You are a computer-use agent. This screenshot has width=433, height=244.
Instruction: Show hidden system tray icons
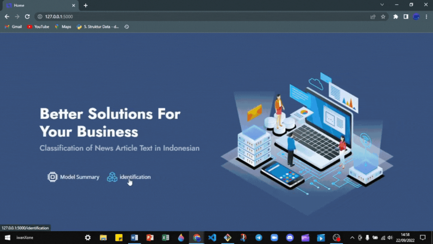click(x=352, y=238)
